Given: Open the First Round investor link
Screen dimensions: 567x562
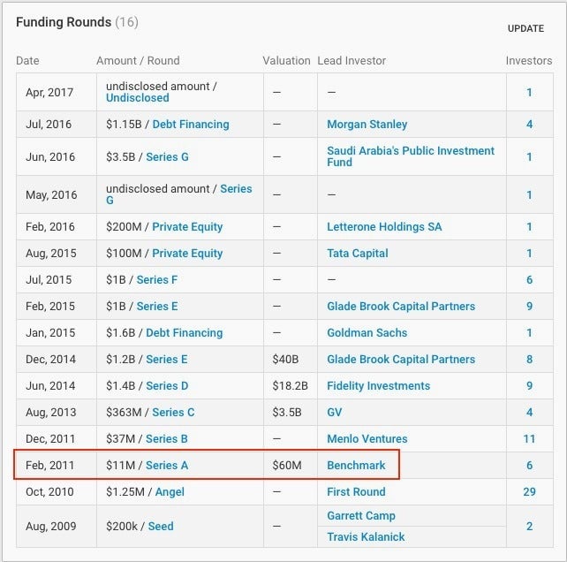Looking at the screenshot, I should pyautogui.click(x=356, y=491).
